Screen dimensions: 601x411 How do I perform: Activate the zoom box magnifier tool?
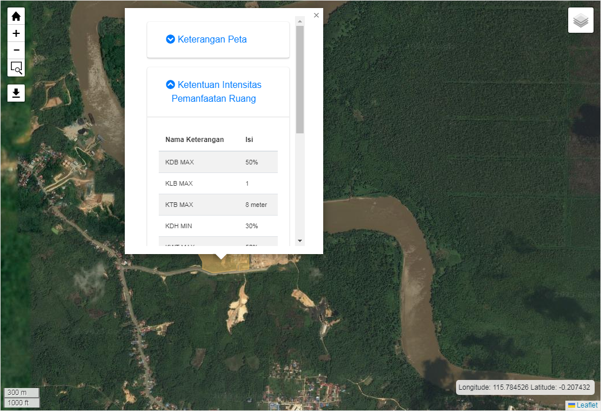click(16, 68)
